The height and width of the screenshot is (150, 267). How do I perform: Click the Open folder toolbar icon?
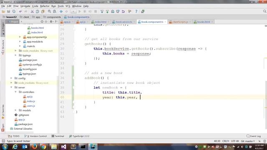point(3,11)
